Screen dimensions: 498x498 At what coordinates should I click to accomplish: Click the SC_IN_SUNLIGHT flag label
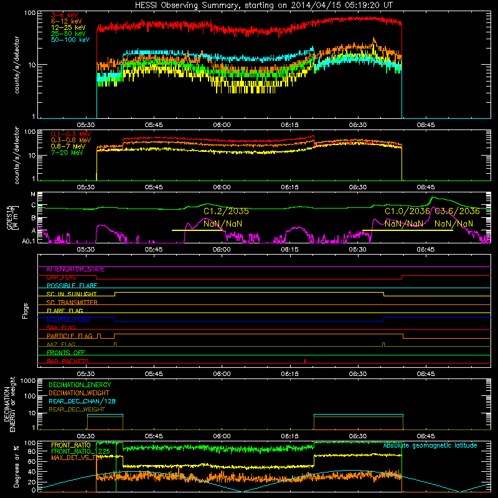click(72, 294)
